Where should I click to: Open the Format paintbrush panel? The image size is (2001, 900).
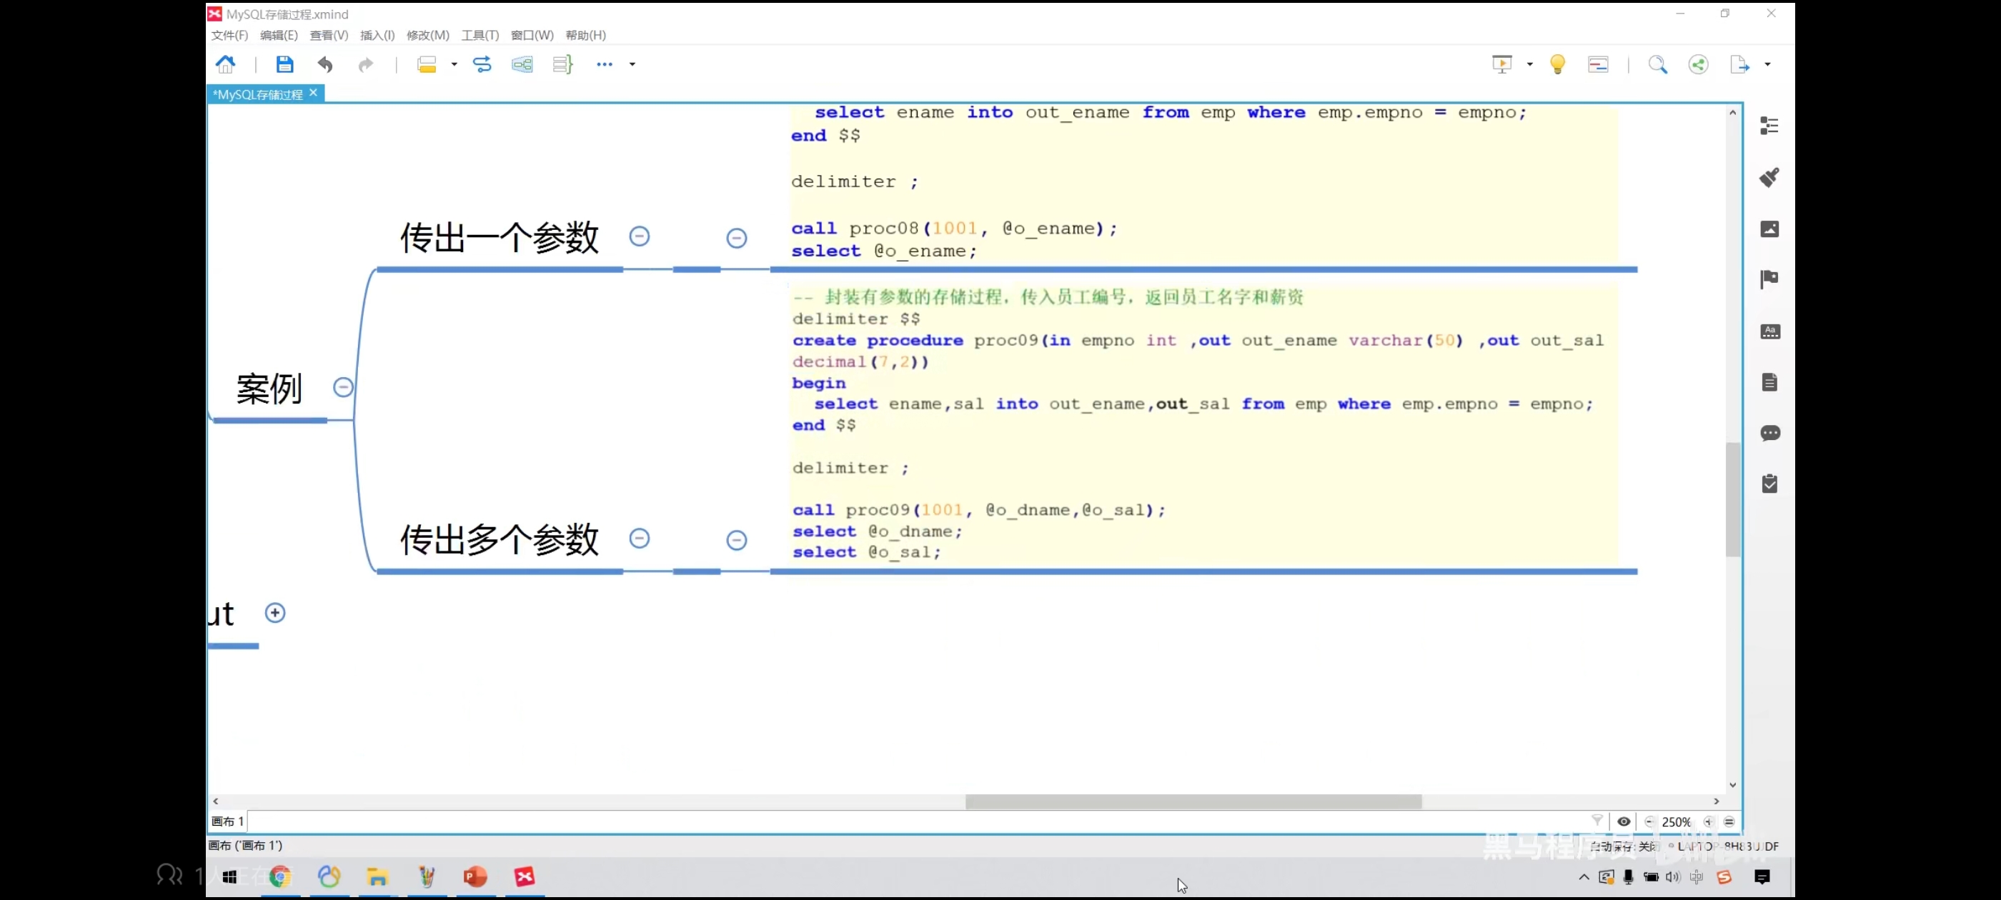click(x=1769, y=177)
